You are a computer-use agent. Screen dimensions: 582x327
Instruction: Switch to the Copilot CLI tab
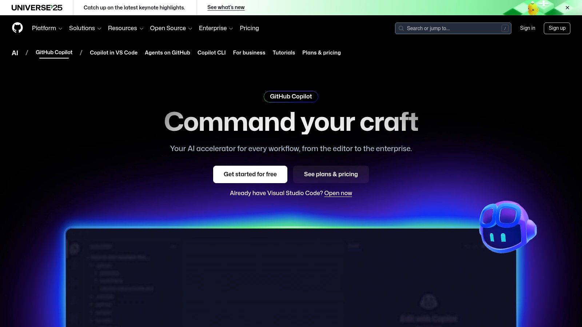211,53
